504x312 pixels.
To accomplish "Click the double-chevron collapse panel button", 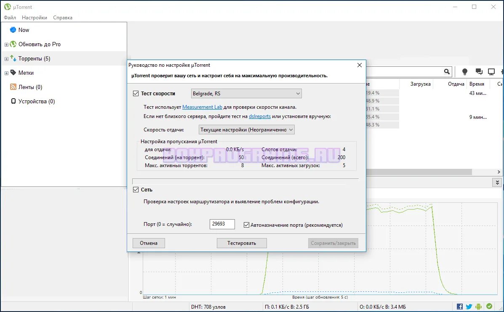I will (x=497, y=182).
